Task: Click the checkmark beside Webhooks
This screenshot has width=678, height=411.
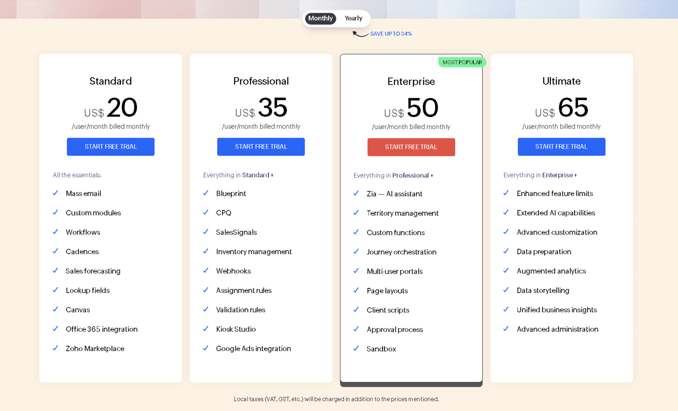Action: [x=206, y=271]
